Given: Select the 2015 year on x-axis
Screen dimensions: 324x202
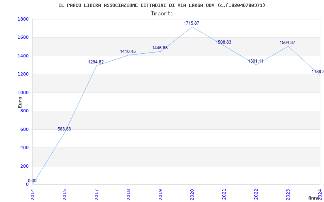Looking at the screenshot, I should click(64, 194).
